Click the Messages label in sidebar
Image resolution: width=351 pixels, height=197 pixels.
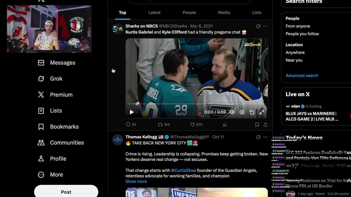pos(63,63)
